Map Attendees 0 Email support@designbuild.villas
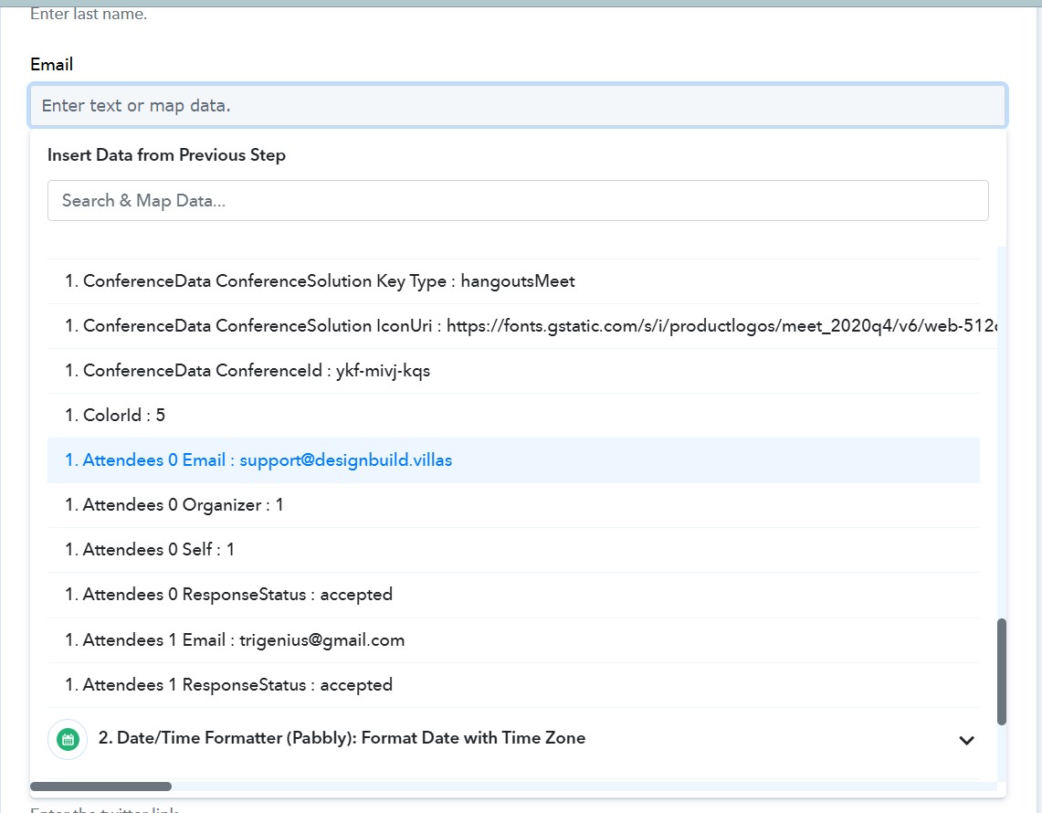This screenshot has height=813, width=1042. coord(513,460)
